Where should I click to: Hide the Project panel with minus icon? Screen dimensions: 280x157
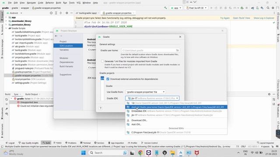[x=71, y=13]
